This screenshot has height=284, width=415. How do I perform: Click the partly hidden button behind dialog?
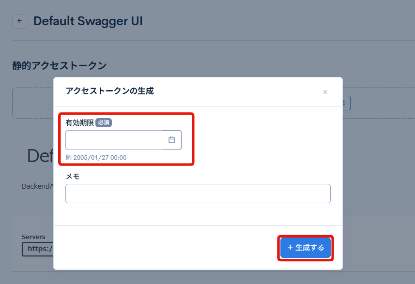click(x=346, y=103)
